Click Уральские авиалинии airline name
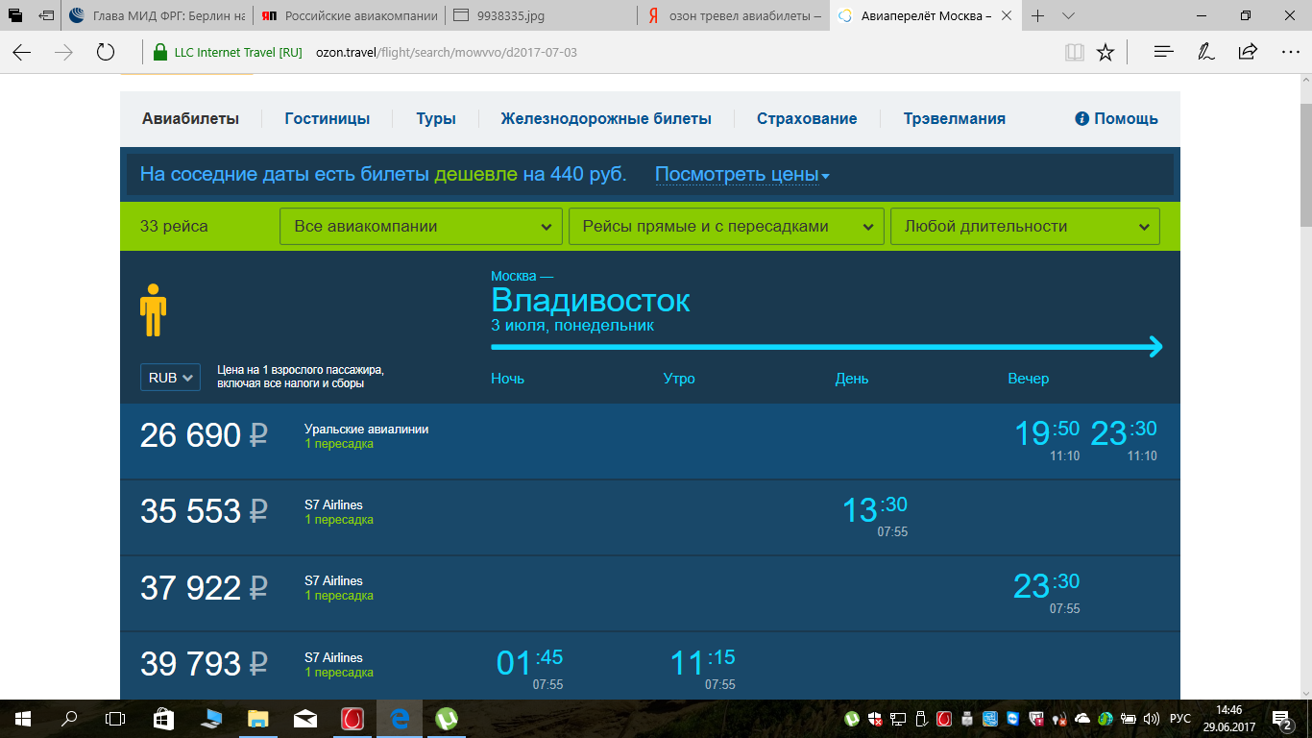1312x738 pixels. (x=367, y=430)
